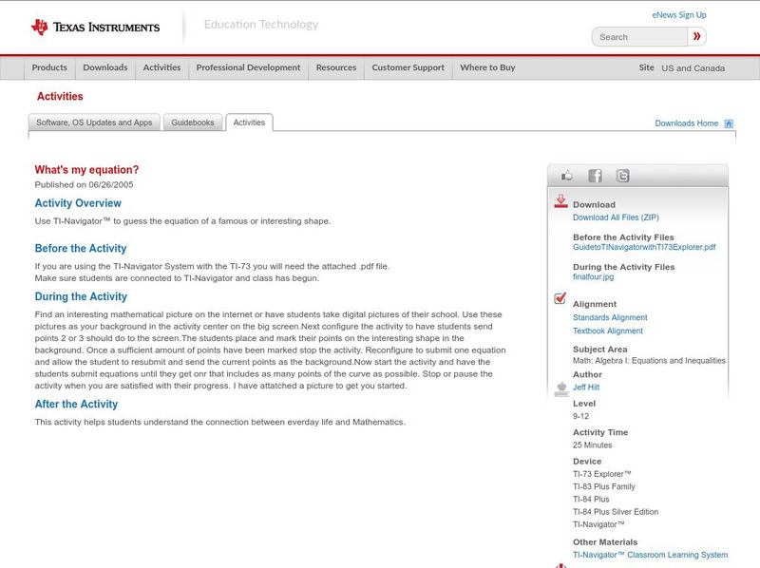Screen dimensions: 760x568
Task: Open the Standards Alignment link
Action: pos(610,317)
